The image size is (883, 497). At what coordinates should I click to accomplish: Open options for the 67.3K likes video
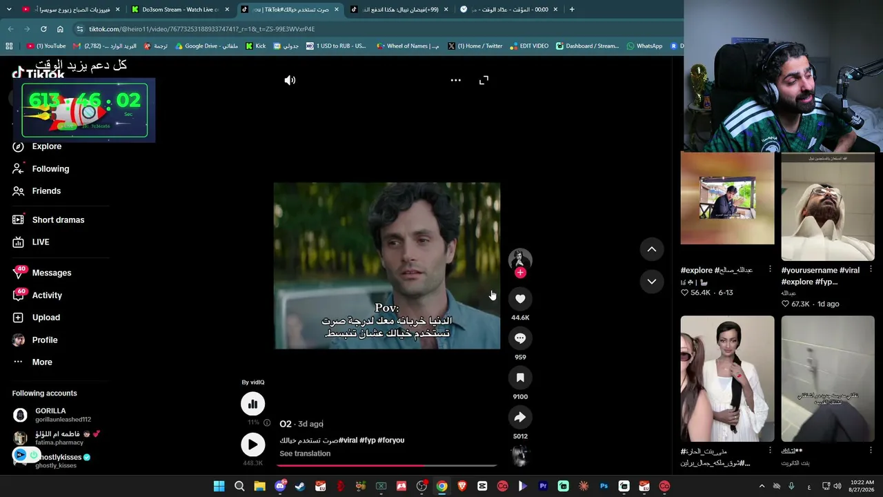871,269
